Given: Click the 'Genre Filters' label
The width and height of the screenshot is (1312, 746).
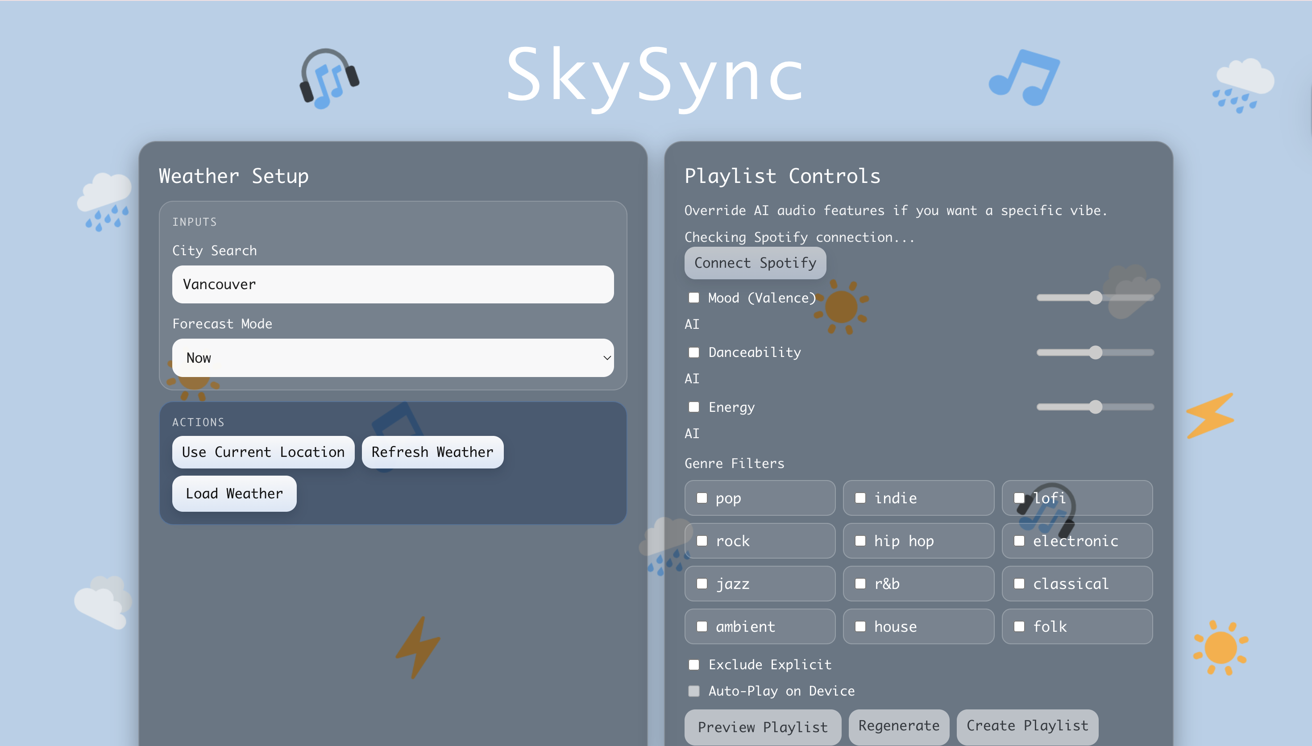Looking at the screenshot, I should tap(734, 464).
